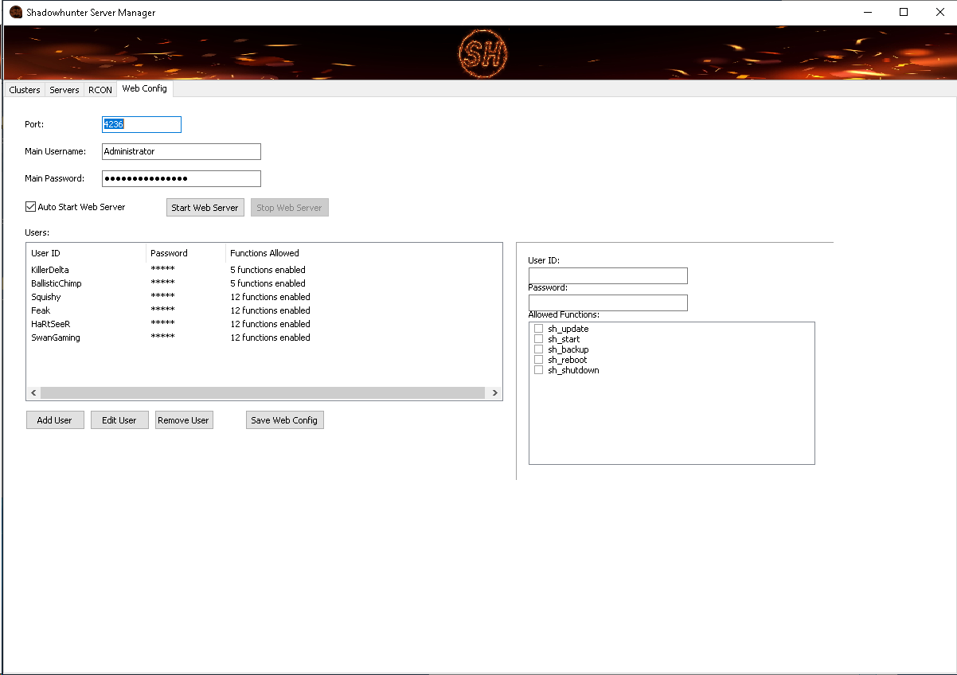This screenshot has width=957, height=675.
Task: Open the Servers tab
Action: 64,89
